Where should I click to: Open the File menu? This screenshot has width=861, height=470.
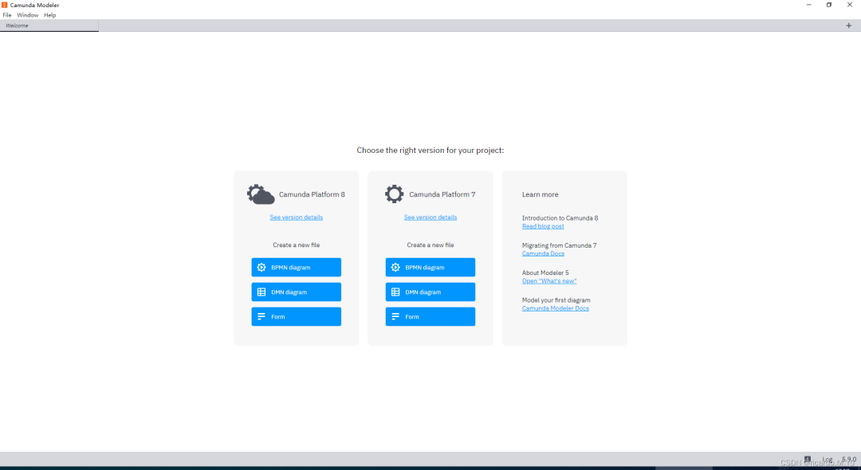coord(7,14)
